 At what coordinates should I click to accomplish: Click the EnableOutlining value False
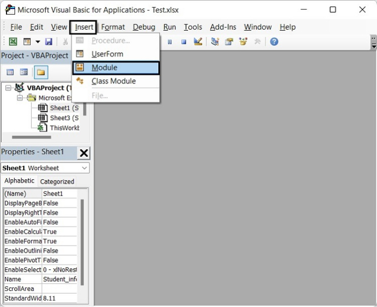59,250
